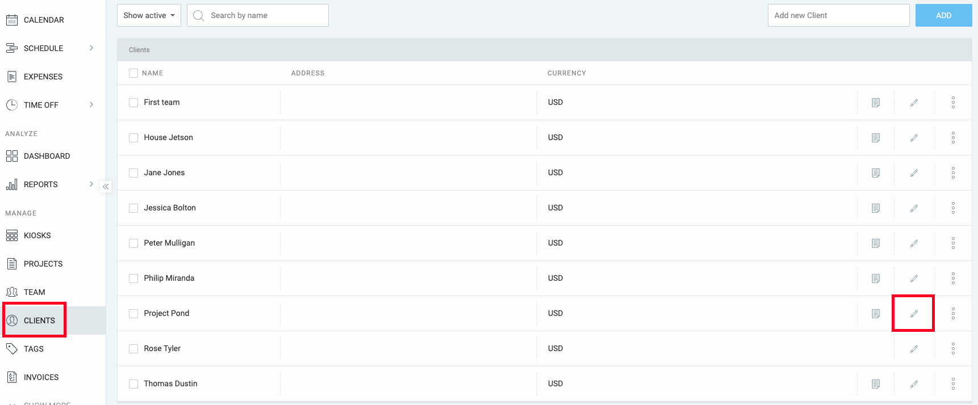Viewport: 978px width, 405px height.
Task: Open three-dot menu for First team
Action: [x=953, y=103]
